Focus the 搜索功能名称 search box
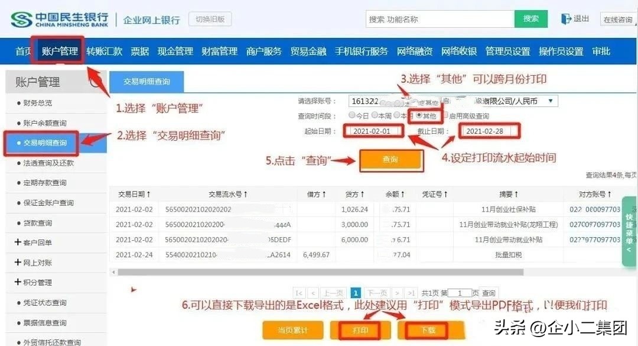This screenshot has width=638, height=346. (440, 19)
